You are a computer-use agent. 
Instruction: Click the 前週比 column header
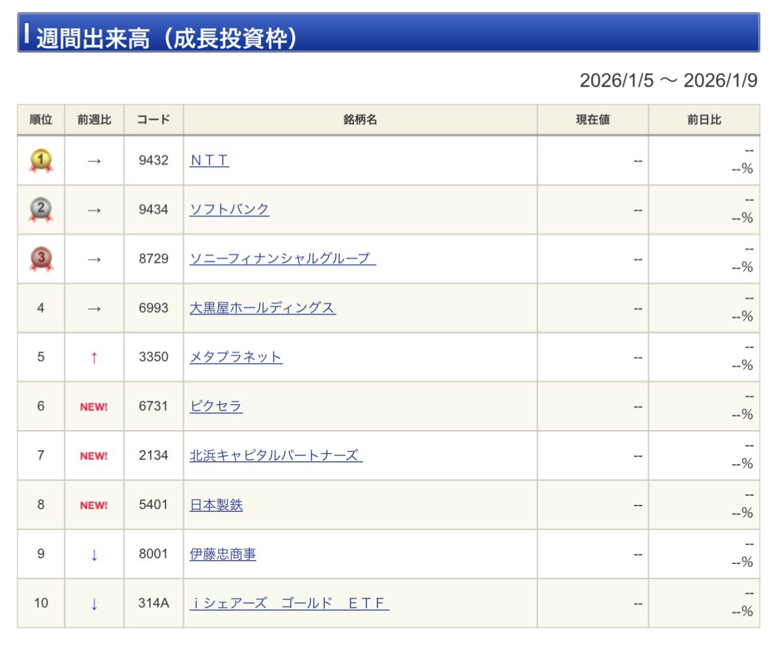point(94,120)
